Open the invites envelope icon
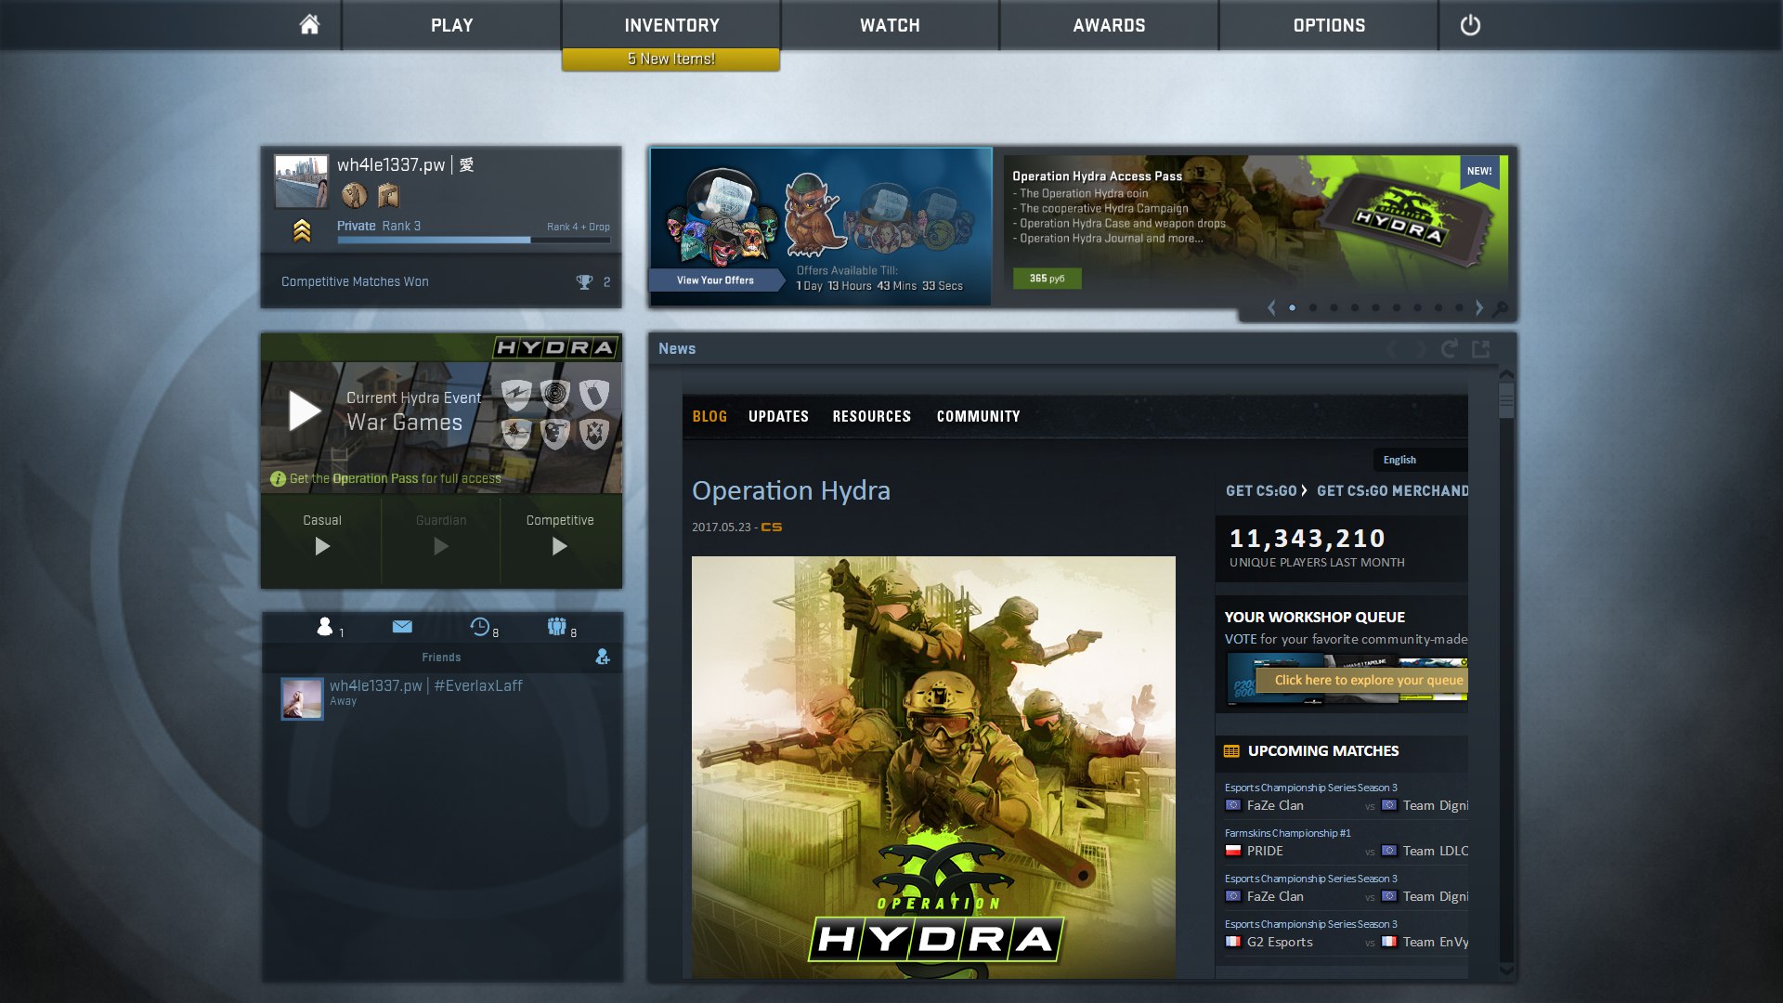1783x1003 pixels. pyautogui.click(x=402, y=627)
